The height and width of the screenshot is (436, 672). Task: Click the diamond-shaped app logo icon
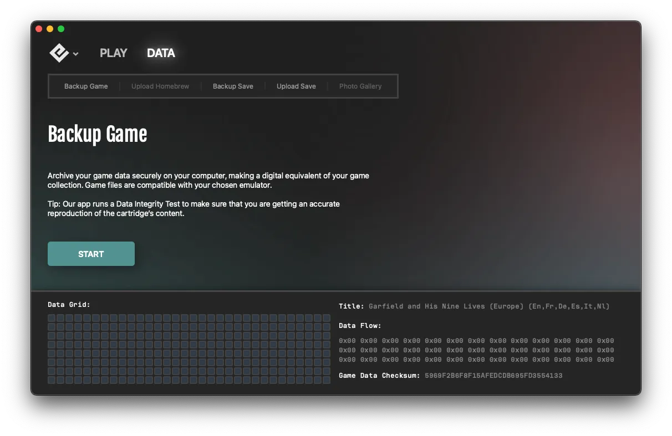[59, 53]
